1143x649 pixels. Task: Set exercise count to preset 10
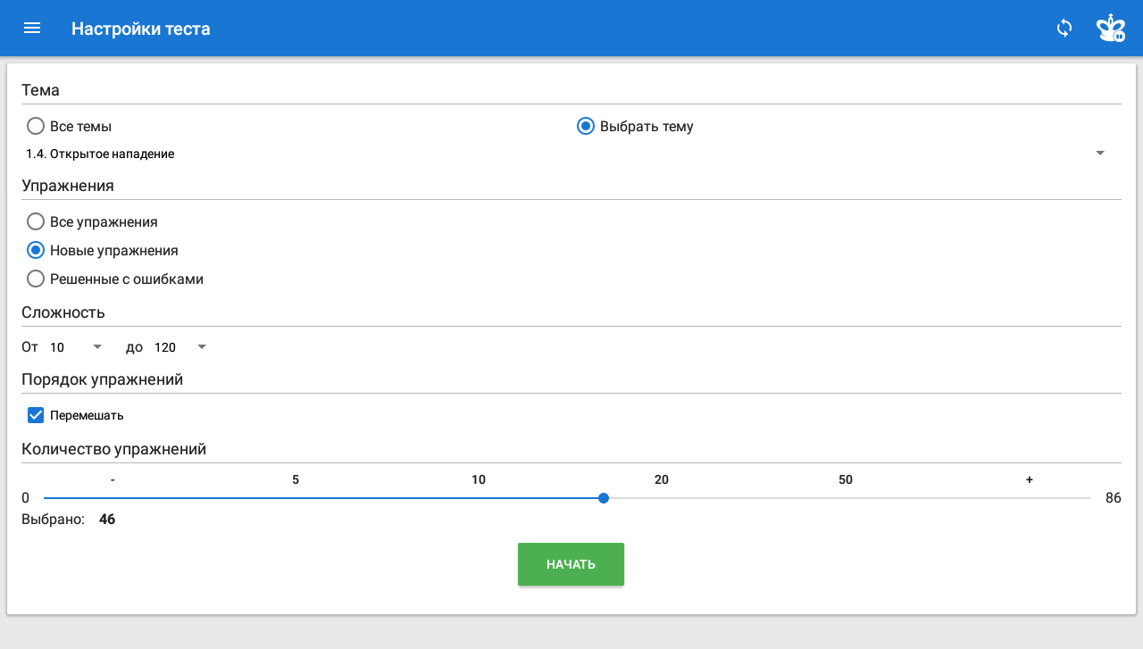479,479
